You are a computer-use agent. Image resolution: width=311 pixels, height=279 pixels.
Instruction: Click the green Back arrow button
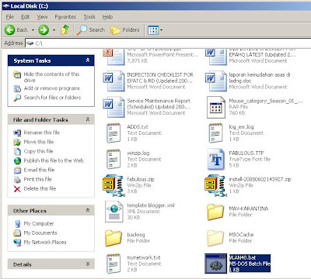pos(10,30)
